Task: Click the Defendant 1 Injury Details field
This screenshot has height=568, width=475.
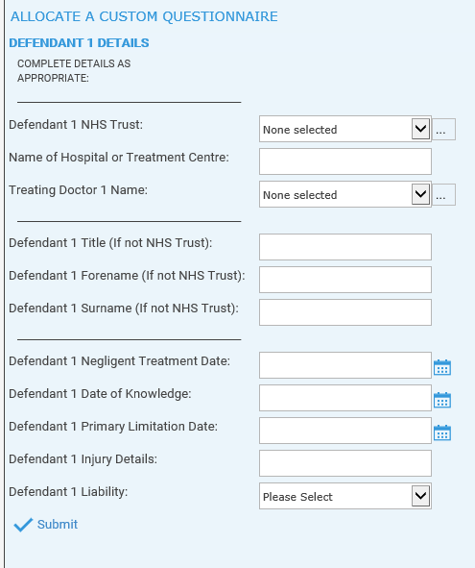Action: pyautogui.click(x=345, y=463)
